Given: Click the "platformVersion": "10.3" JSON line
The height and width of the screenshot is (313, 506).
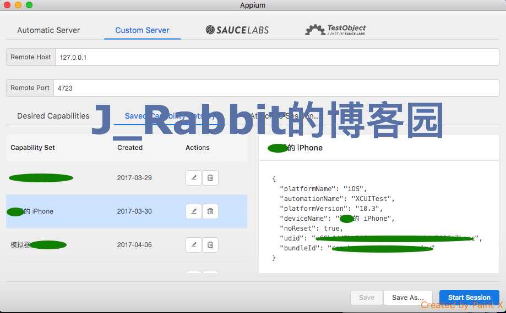Looking at the screenshot, I should point(331,209).
